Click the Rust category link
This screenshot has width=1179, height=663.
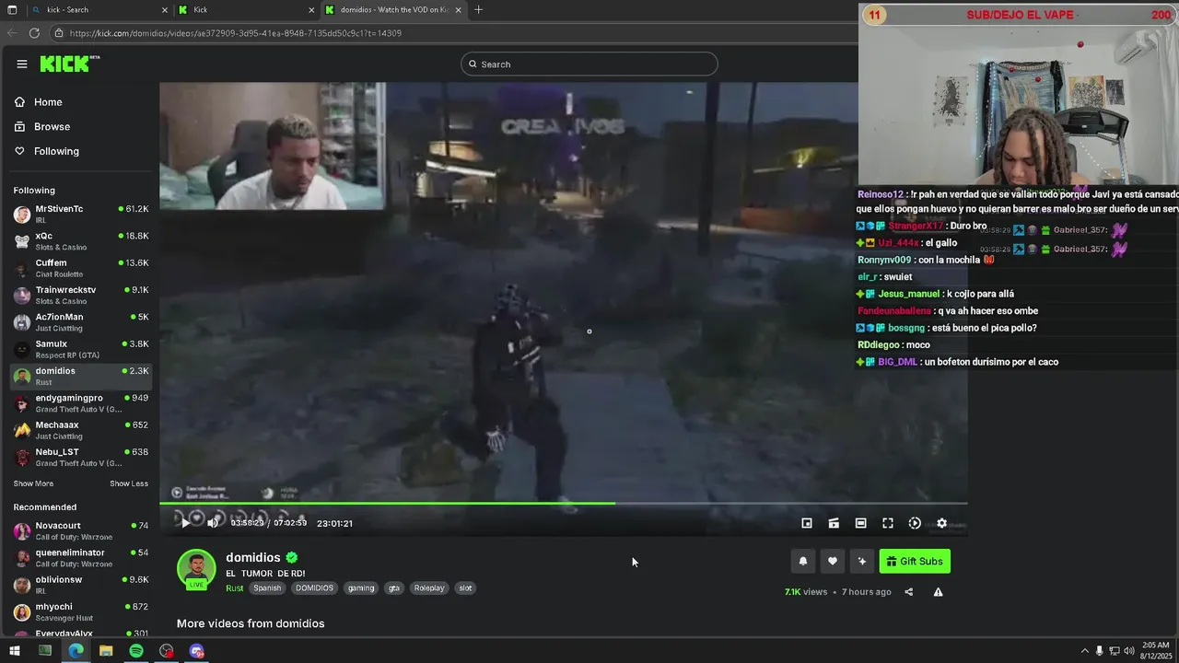coord(234,587)
